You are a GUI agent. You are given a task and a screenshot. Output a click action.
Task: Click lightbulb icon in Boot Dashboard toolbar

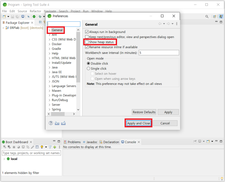[42, 147]
